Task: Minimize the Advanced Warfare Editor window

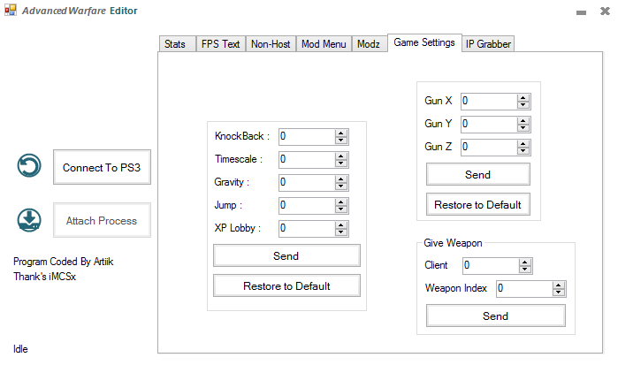Action: [x=581, y=12]
